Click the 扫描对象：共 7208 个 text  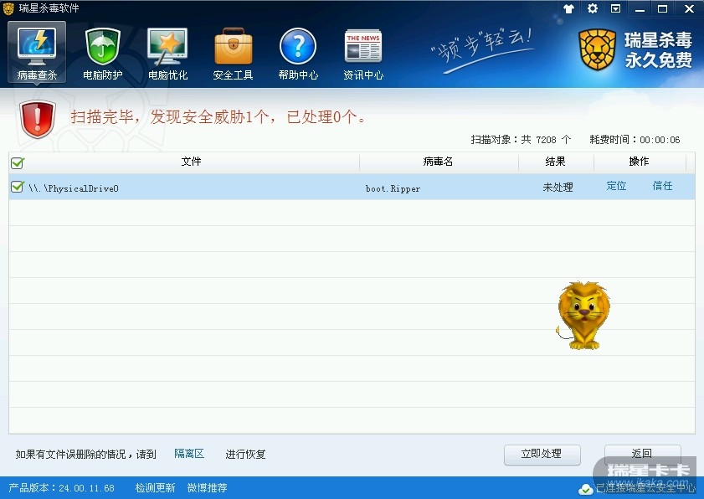click(521, 140)
